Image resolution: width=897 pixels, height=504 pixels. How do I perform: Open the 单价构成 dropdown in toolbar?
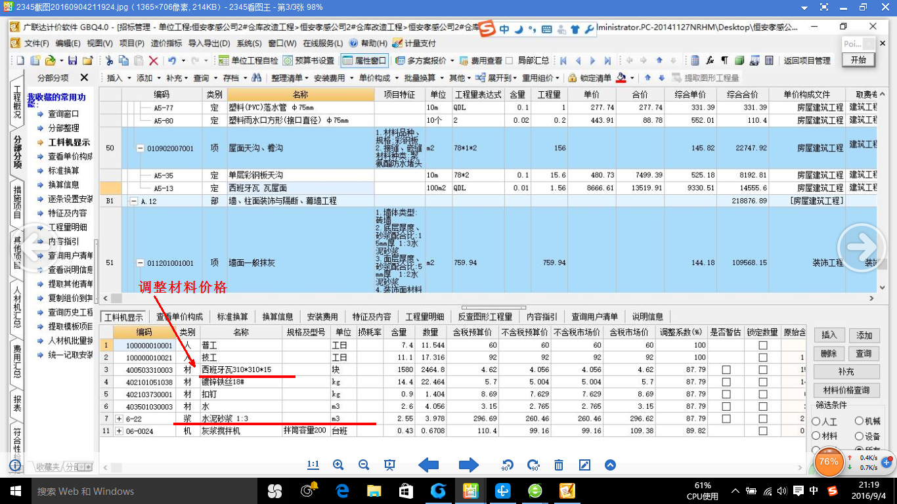(x=378, y=78)
